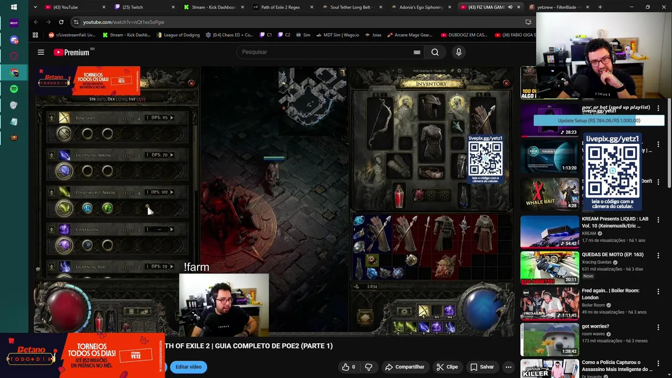Open more actions three-dot menu under video
The image size is (672, 378).
[508, 367]
